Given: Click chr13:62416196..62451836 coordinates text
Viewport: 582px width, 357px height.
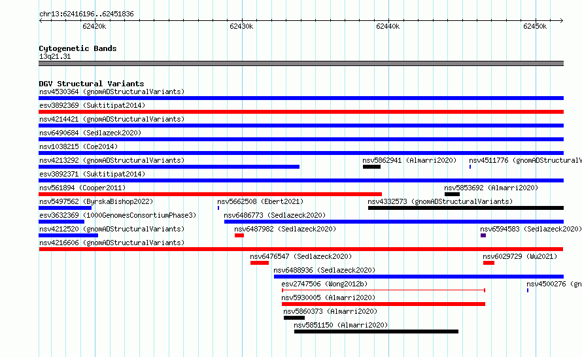Looking at the screenshot, I should tap(86, 14).
